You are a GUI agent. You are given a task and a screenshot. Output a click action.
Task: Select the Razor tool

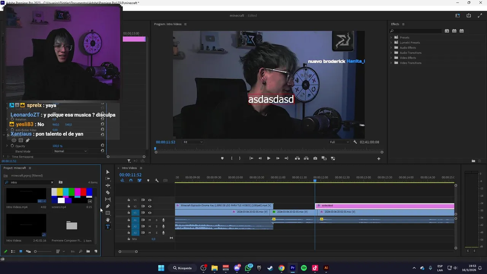108,193
